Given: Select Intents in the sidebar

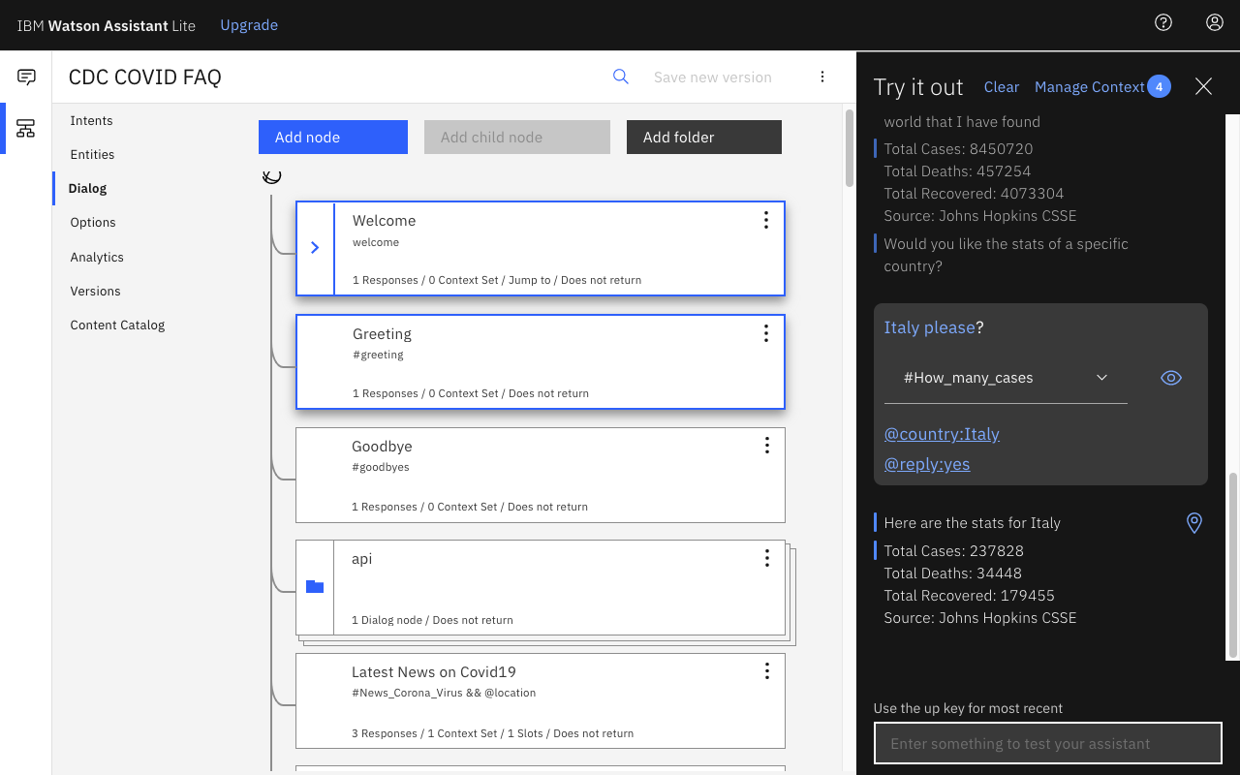Looking at the screenshot, I should tap(91, 120).
